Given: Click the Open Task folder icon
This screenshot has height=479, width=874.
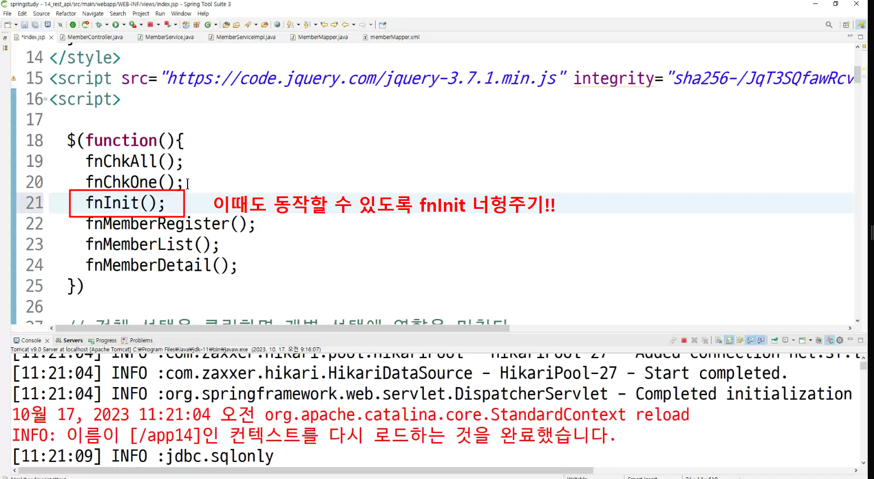Looking at the screenshot, I should point(236,25).
